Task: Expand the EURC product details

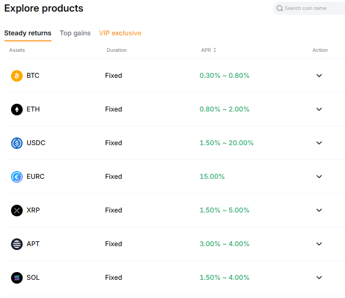Action: (x=319, y=177)
